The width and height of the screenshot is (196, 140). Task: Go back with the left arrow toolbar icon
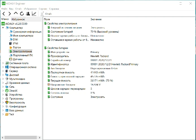4,14
